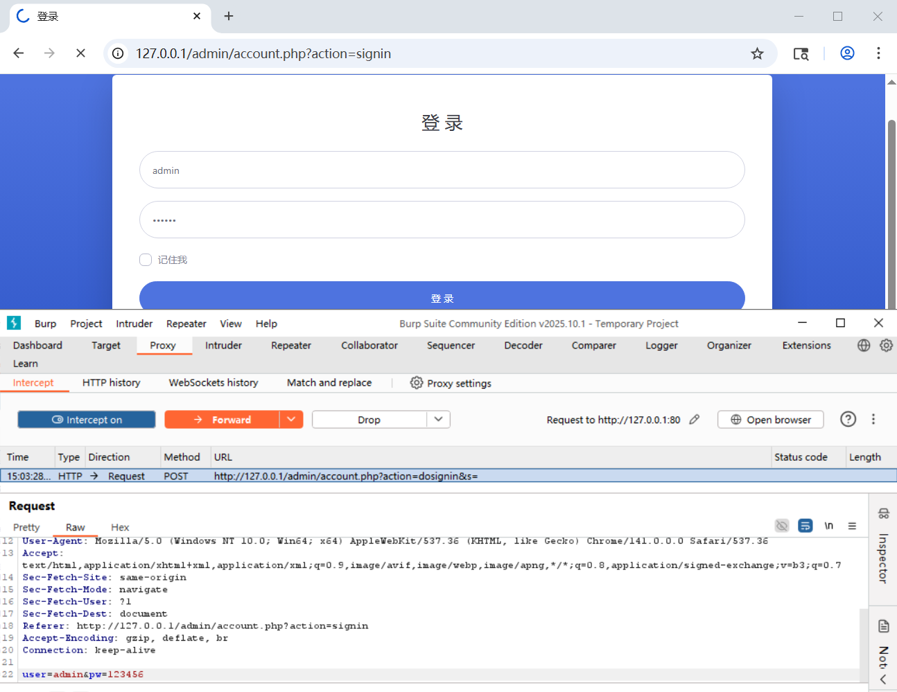The width and height of the screenshot is (897, 692).
Task: Open Burp globe icon next to Extensions
Action: point(864,345)
